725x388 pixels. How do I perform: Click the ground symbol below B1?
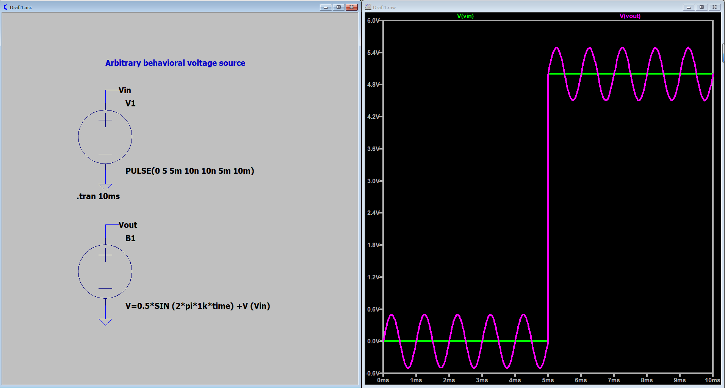[105, 322]
